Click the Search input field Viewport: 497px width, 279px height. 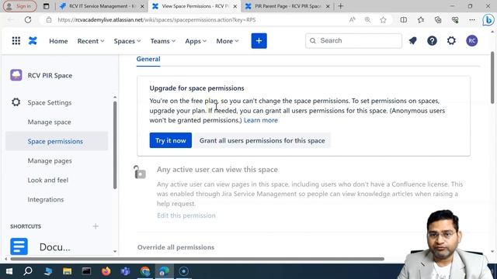coord(354,40)
